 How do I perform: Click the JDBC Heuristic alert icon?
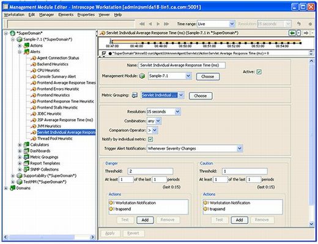[34, 114]
